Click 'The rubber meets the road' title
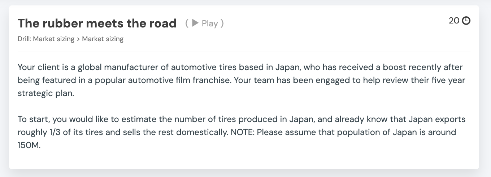Image resolution: width=491 pixels, height=177 pixels. point(97,23)
